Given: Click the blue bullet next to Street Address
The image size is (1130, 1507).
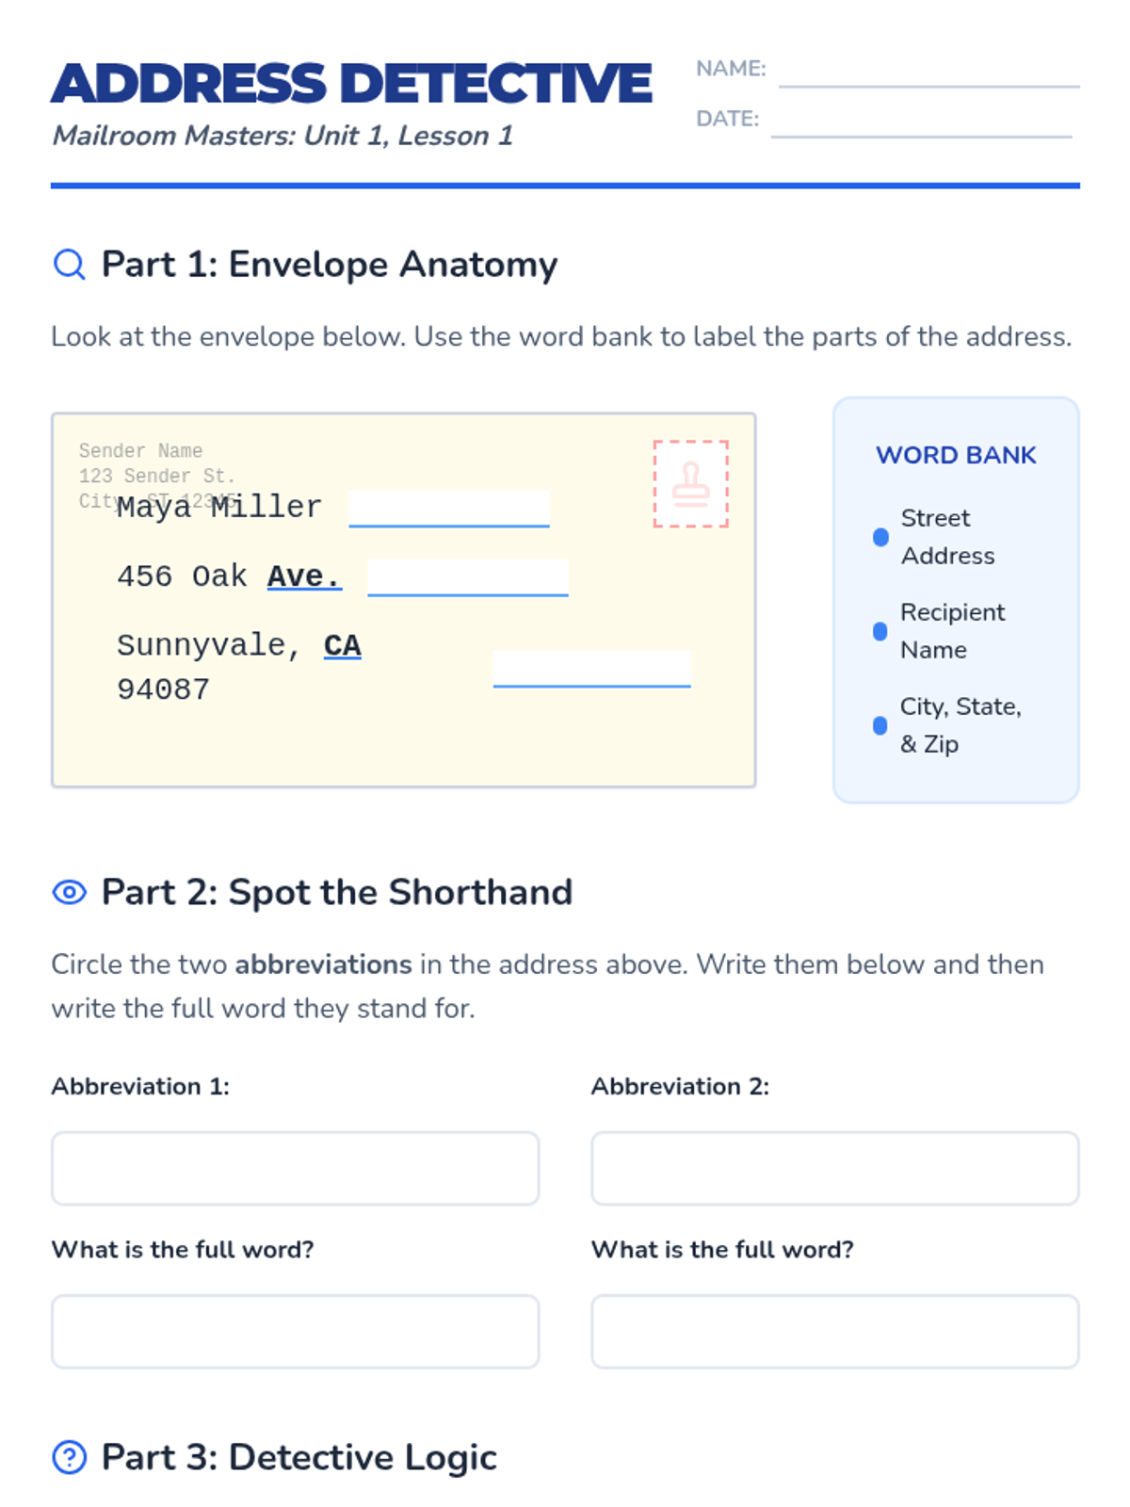Looking at the screenshot, I should [880, 537].
